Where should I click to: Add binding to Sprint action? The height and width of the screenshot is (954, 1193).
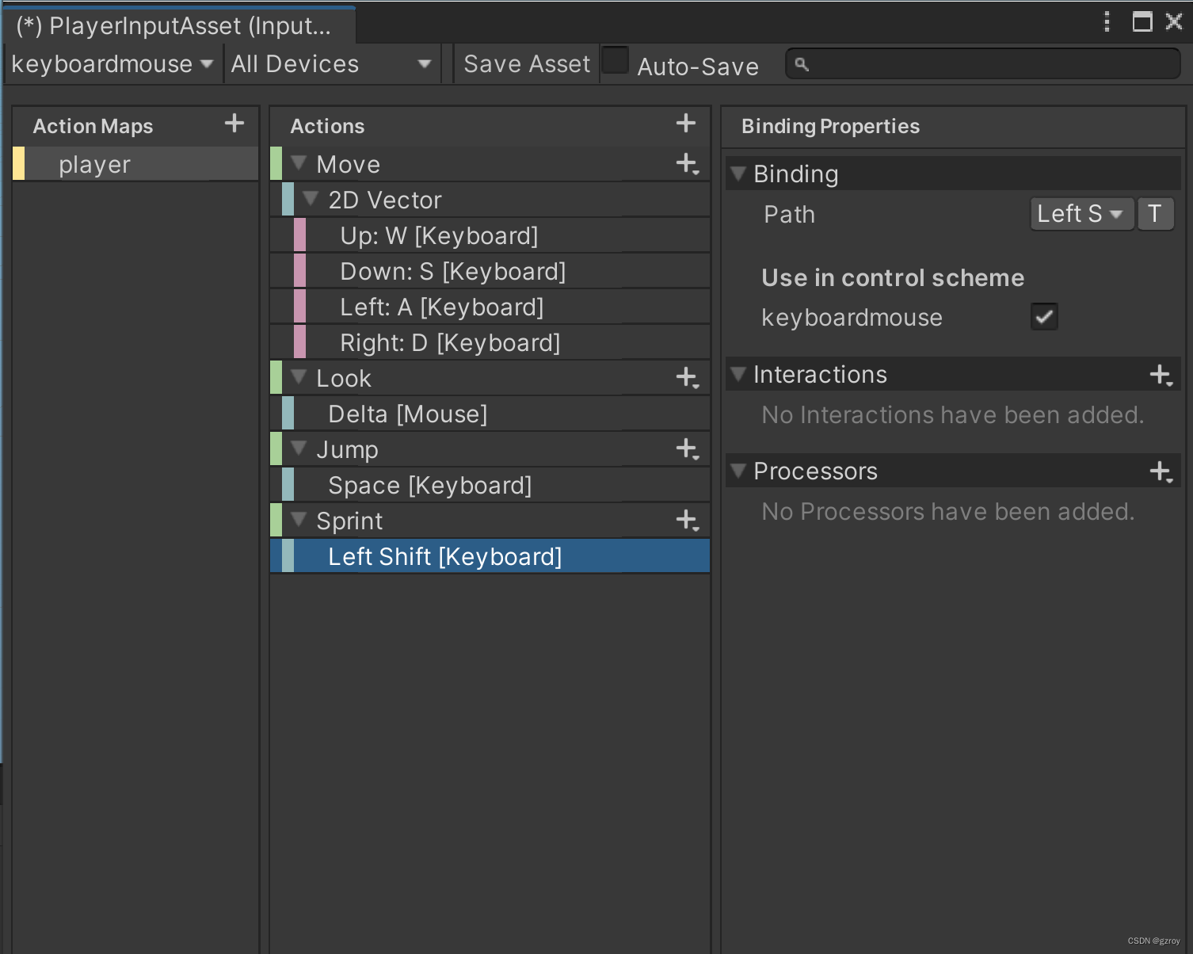coord(688,521)
